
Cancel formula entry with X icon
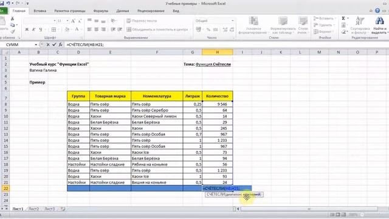pyautogui.click(x=48, y=44)
